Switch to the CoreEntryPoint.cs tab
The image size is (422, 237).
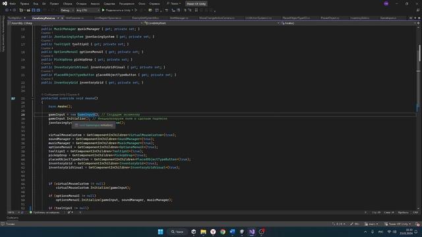pyautogui.click(x=44, y=18)
